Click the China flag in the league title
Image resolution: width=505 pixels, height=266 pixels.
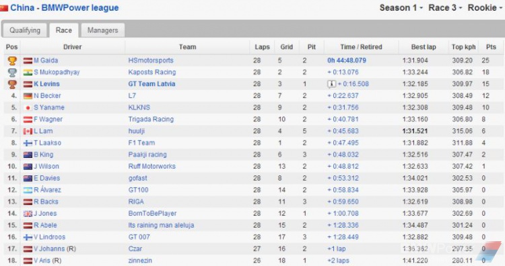click(4, 7)
